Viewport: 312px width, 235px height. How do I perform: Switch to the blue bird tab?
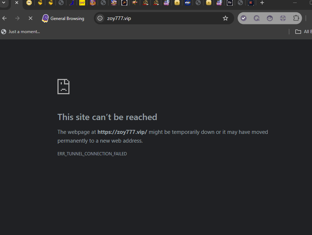72,3
